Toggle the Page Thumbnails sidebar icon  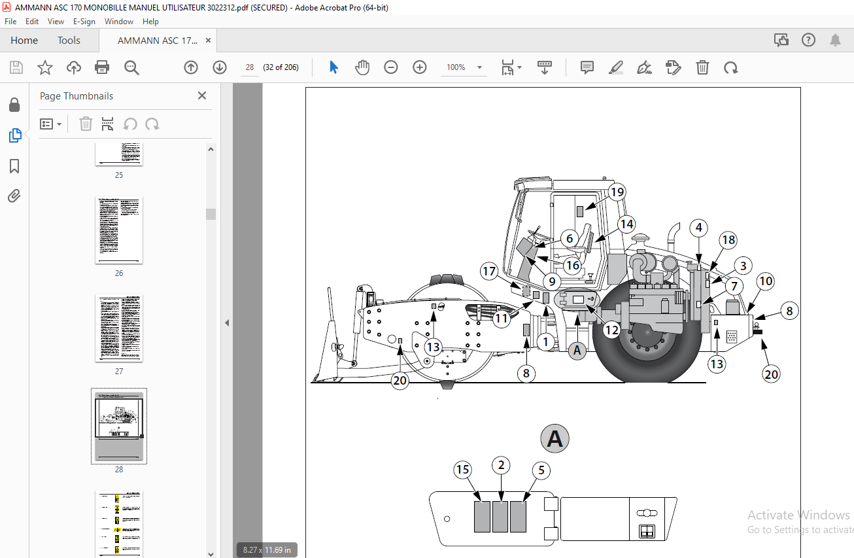pos(14,135)
